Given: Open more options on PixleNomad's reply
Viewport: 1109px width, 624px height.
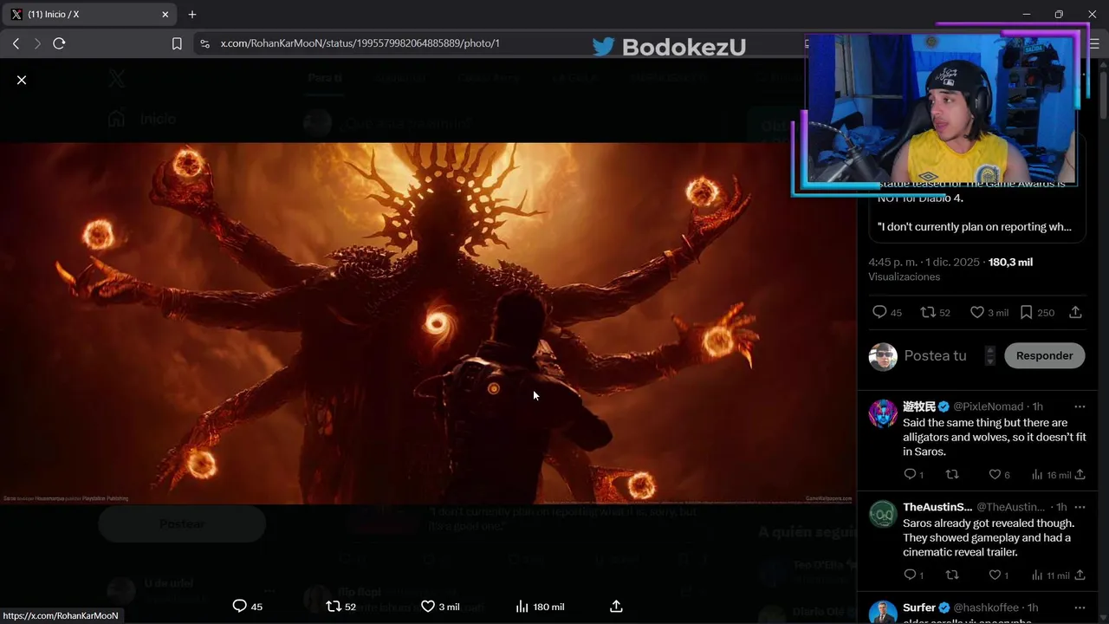Looking at the screenshot, I should point(1079,406).
